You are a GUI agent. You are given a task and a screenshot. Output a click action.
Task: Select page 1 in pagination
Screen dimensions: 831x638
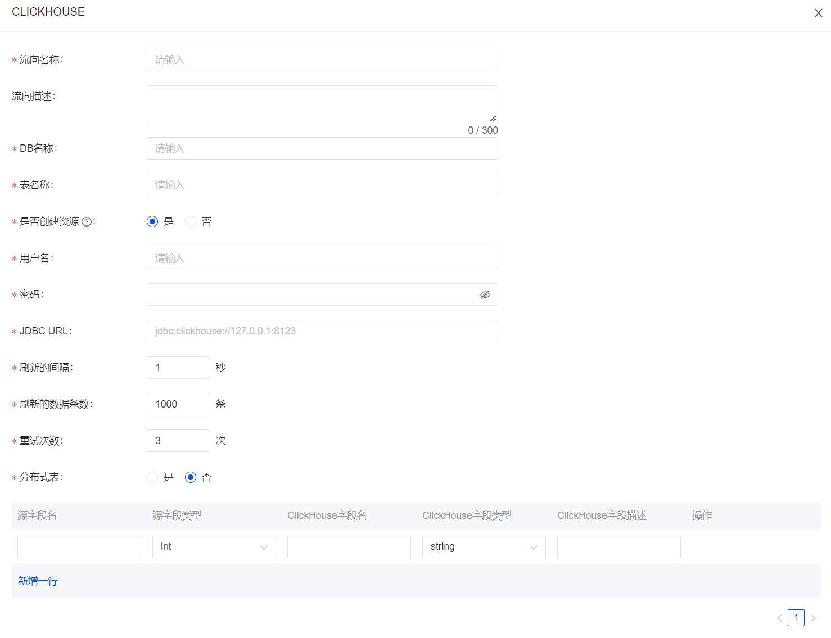[796, 618]
